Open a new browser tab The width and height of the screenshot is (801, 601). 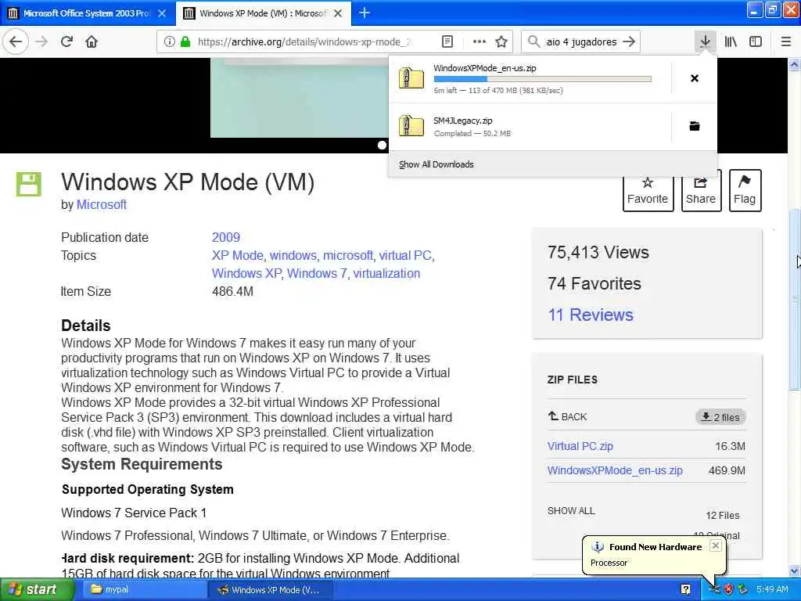coord(365,13)
